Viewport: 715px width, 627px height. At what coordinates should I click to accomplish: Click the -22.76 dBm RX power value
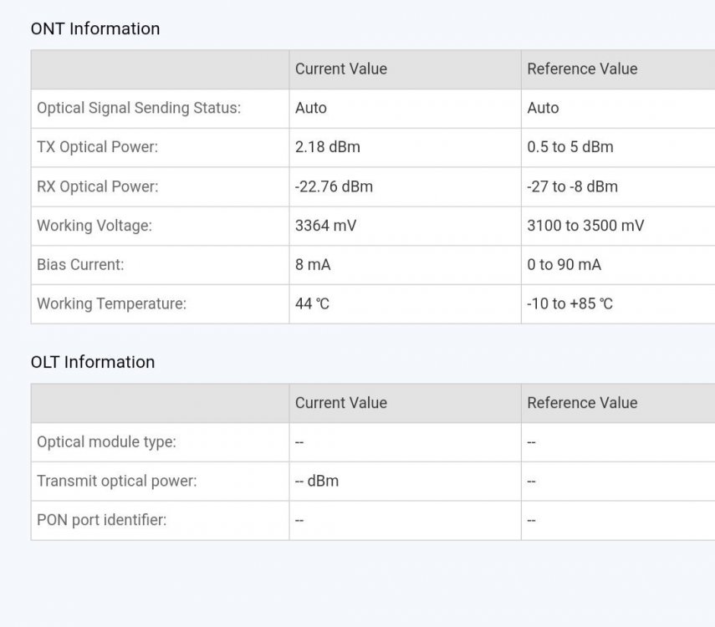(334, 186)
